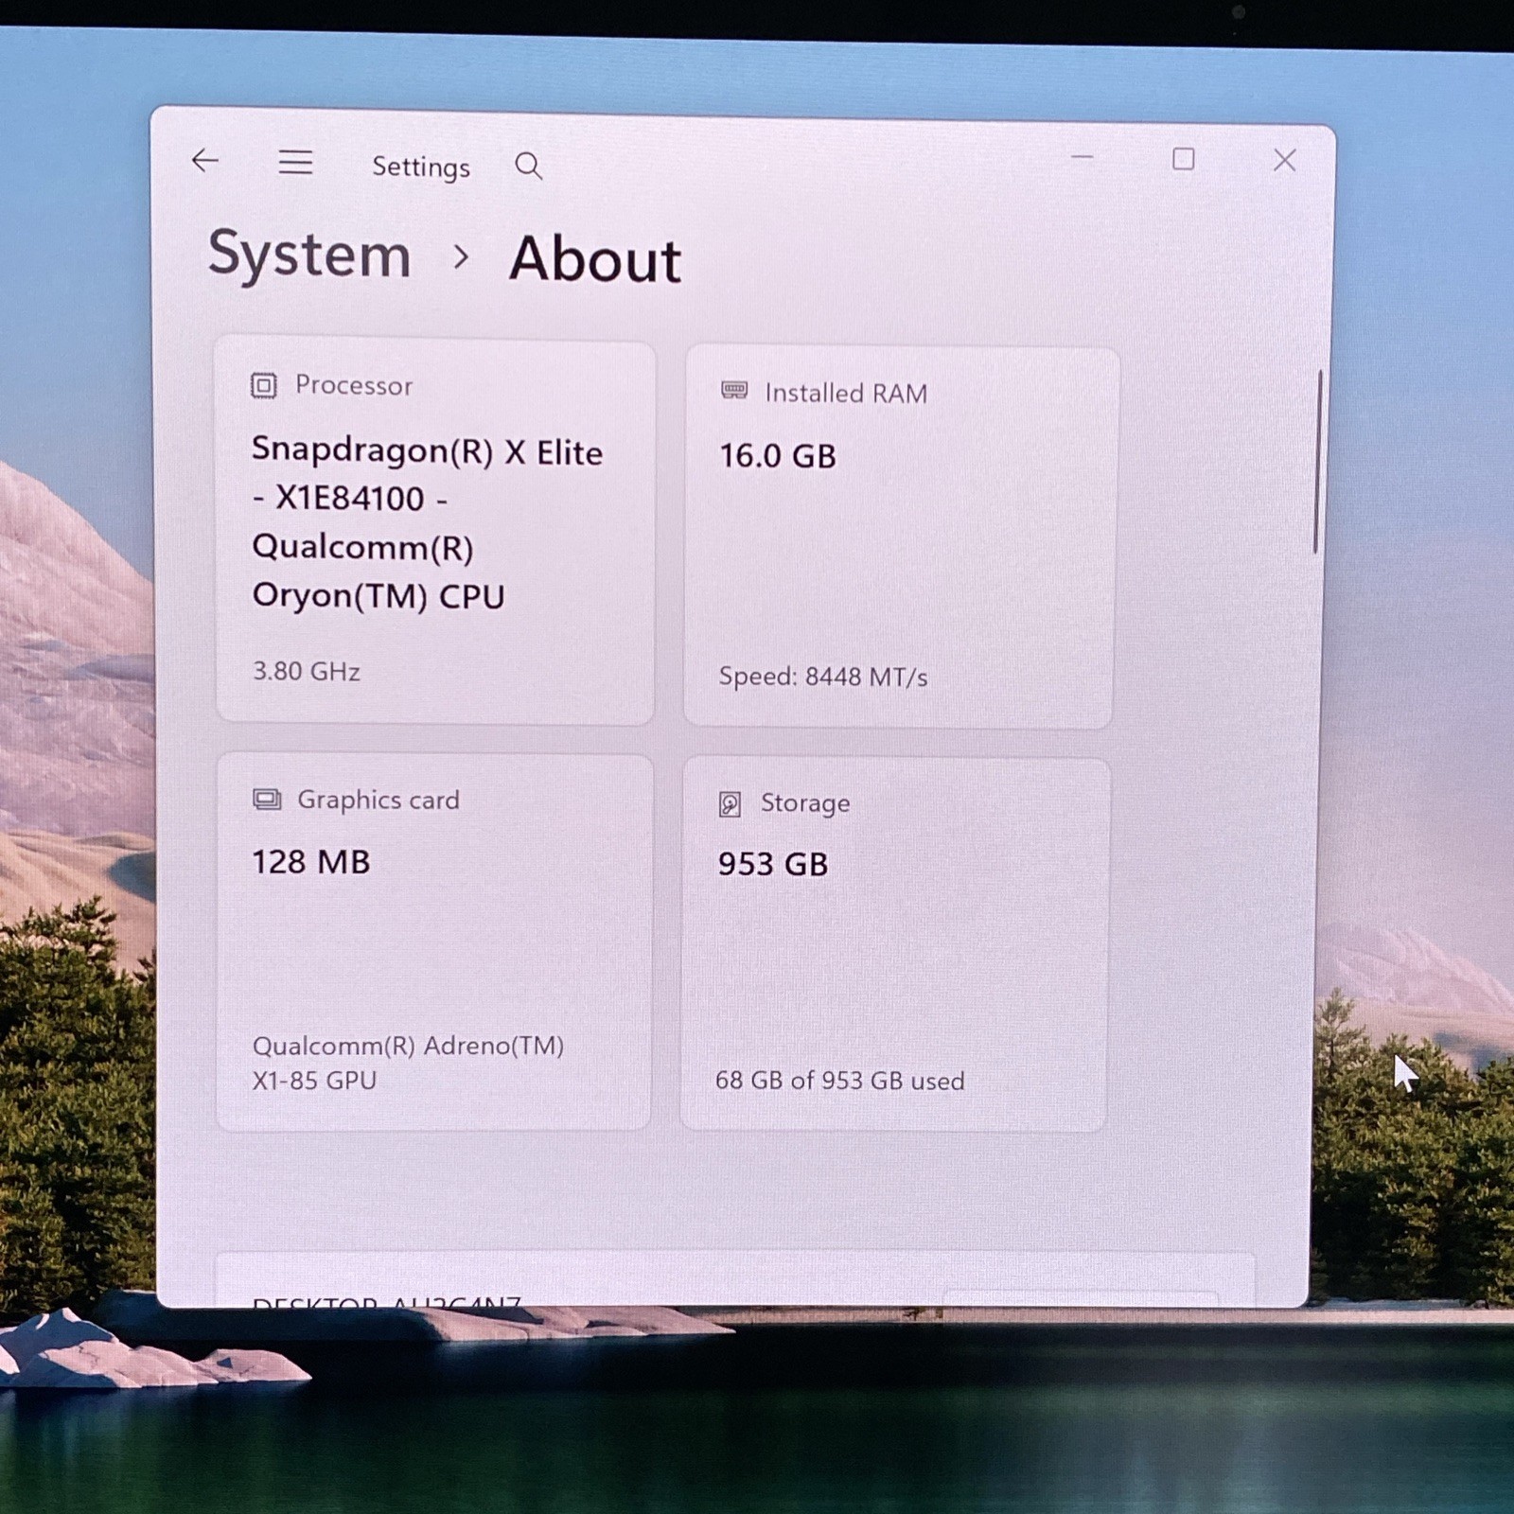This screenshot has width=1514, height=1514.
Task: Click the 3.80 GHz clock speed
Action: 306,672
